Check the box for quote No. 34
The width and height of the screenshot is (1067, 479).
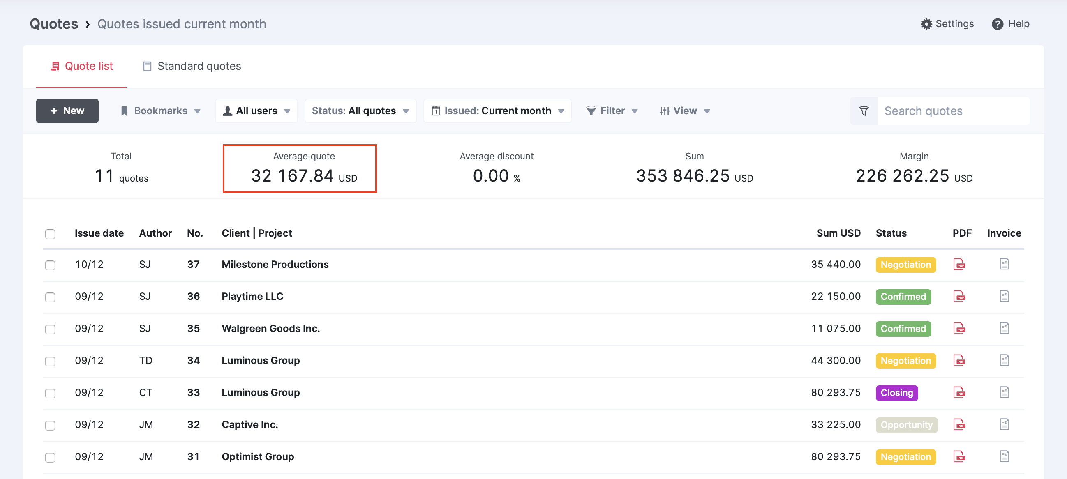tap(50, 361)
